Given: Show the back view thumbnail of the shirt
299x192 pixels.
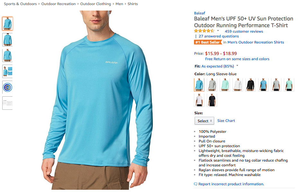Looking at the screenshot, I should coord(7,39).
